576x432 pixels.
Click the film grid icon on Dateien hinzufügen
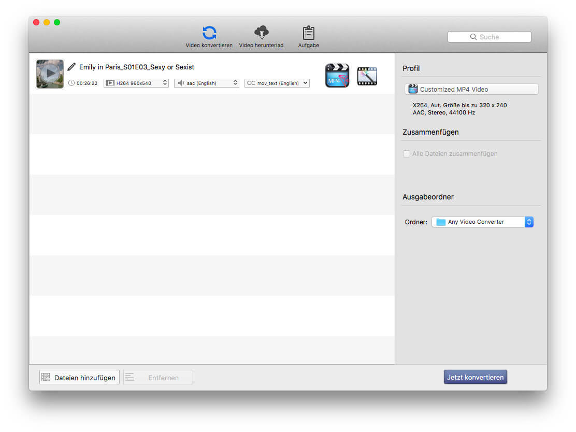pyautogui.click(x=46, y=377)
